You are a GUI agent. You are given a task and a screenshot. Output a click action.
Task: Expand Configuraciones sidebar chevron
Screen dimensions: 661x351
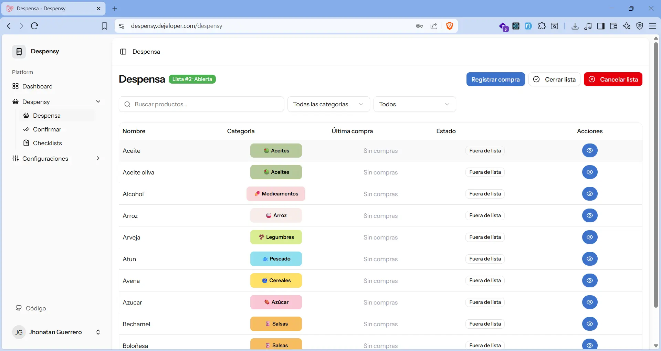(x=98, y=158)
